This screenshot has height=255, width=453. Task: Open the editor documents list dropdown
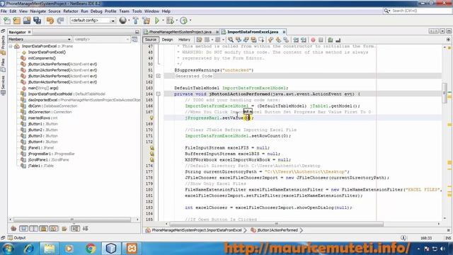[442, 31]
